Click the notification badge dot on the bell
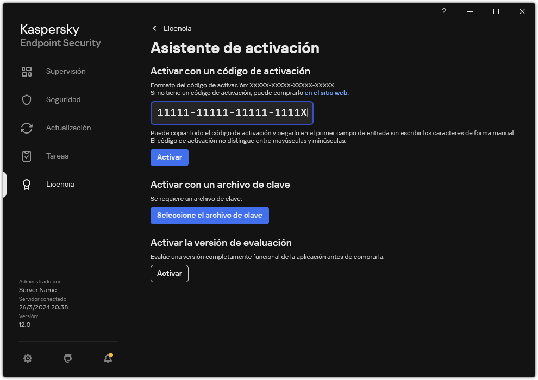 [x=111, y=353]
